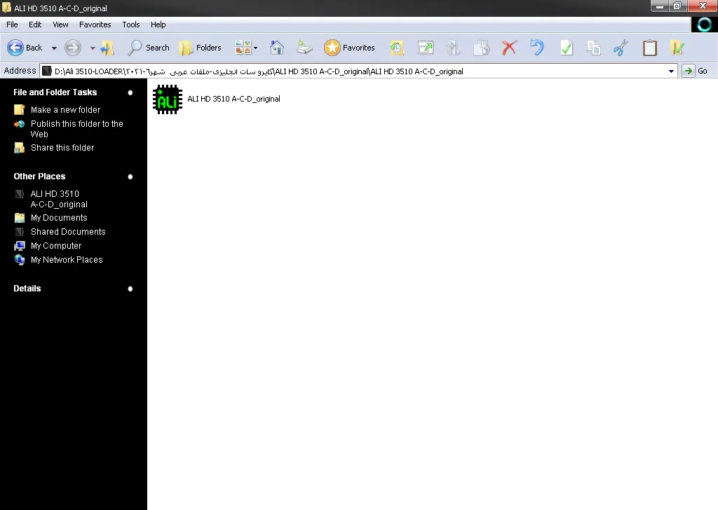Click the Forward arrow button
Screen dimensions: 718x510
(x=73, y=48)
